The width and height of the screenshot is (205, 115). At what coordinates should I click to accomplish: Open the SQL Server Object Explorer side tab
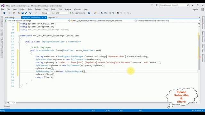tap(2, 48)
